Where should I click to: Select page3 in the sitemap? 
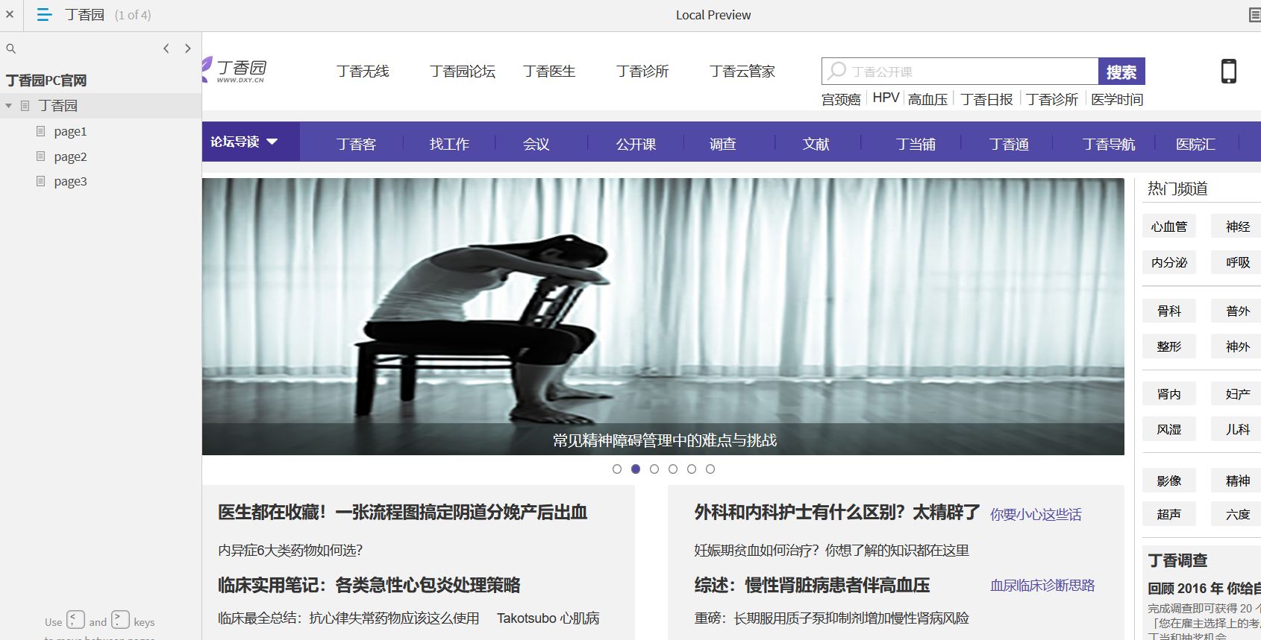pyautogui.click(x=70, y=181)
